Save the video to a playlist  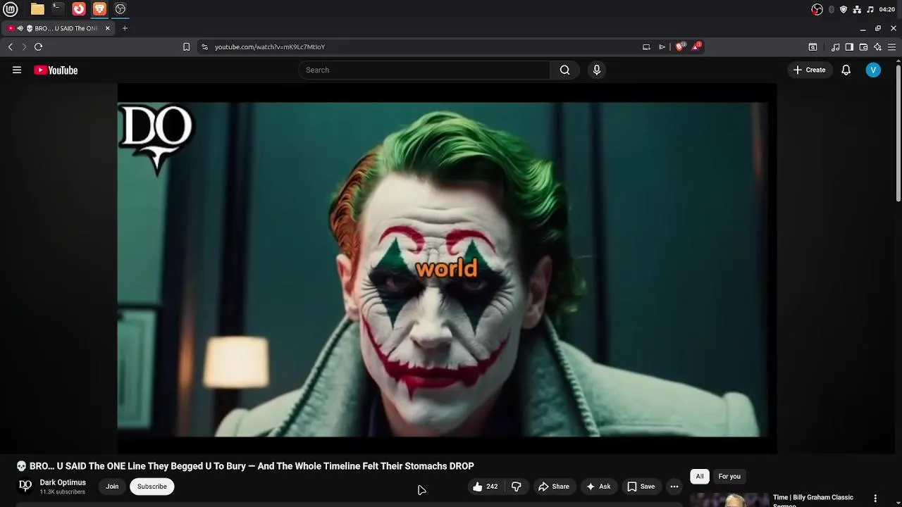point(641,487)
